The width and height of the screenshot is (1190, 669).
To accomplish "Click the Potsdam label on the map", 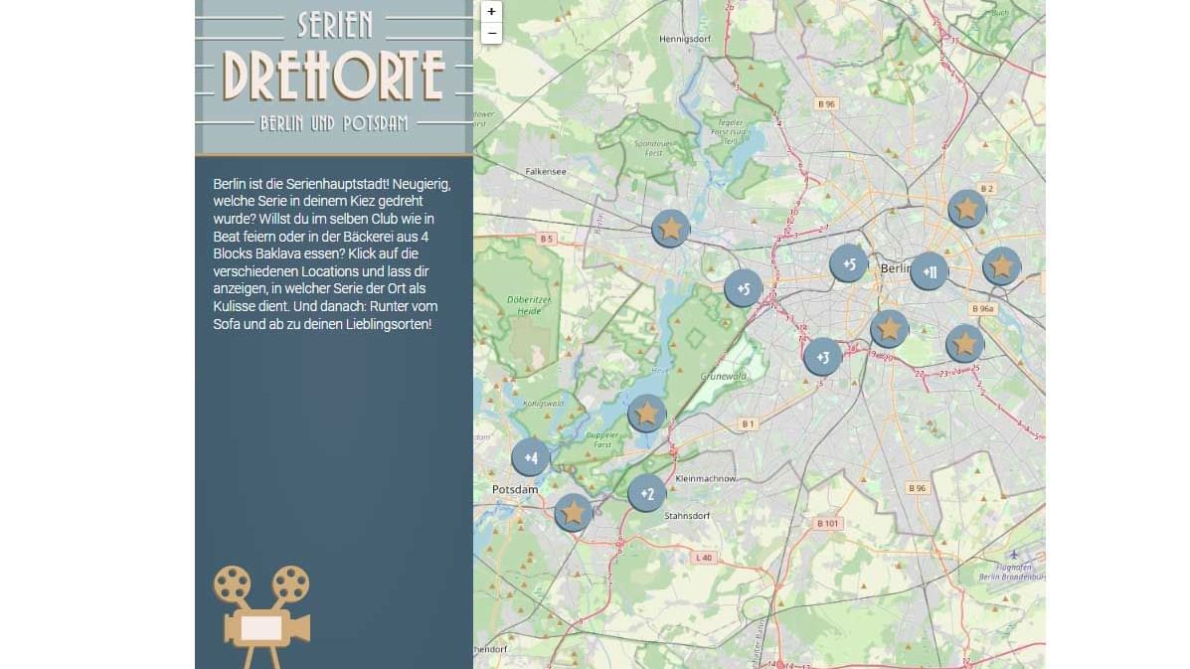I will pos(514,488).
